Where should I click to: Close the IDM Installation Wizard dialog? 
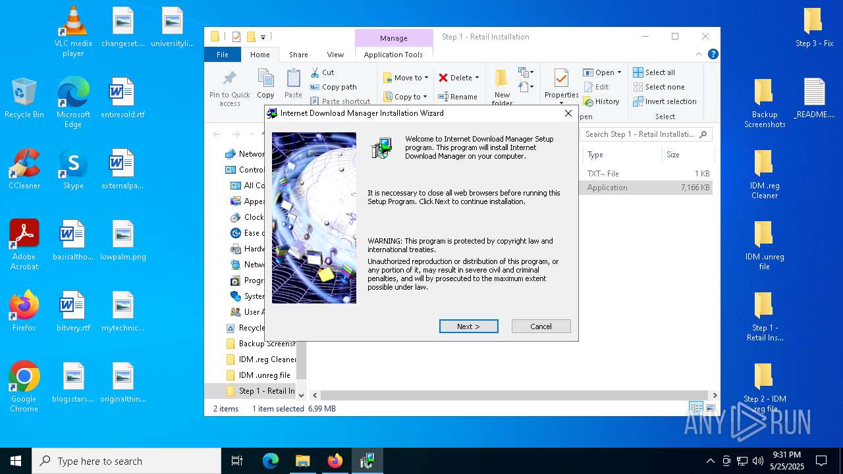pos(568,113)
